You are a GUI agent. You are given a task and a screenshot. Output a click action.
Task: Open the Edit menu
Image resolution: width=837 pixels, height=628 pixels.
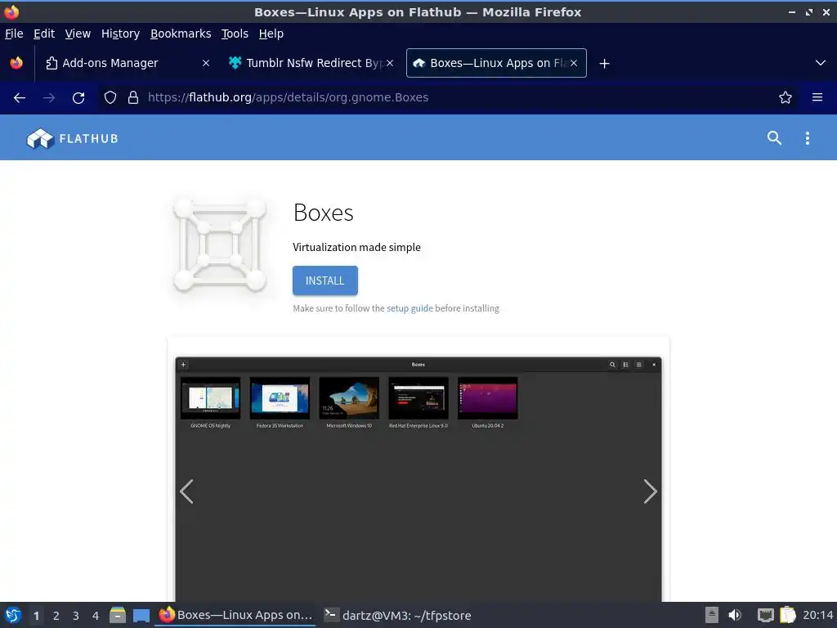(44, 34)
